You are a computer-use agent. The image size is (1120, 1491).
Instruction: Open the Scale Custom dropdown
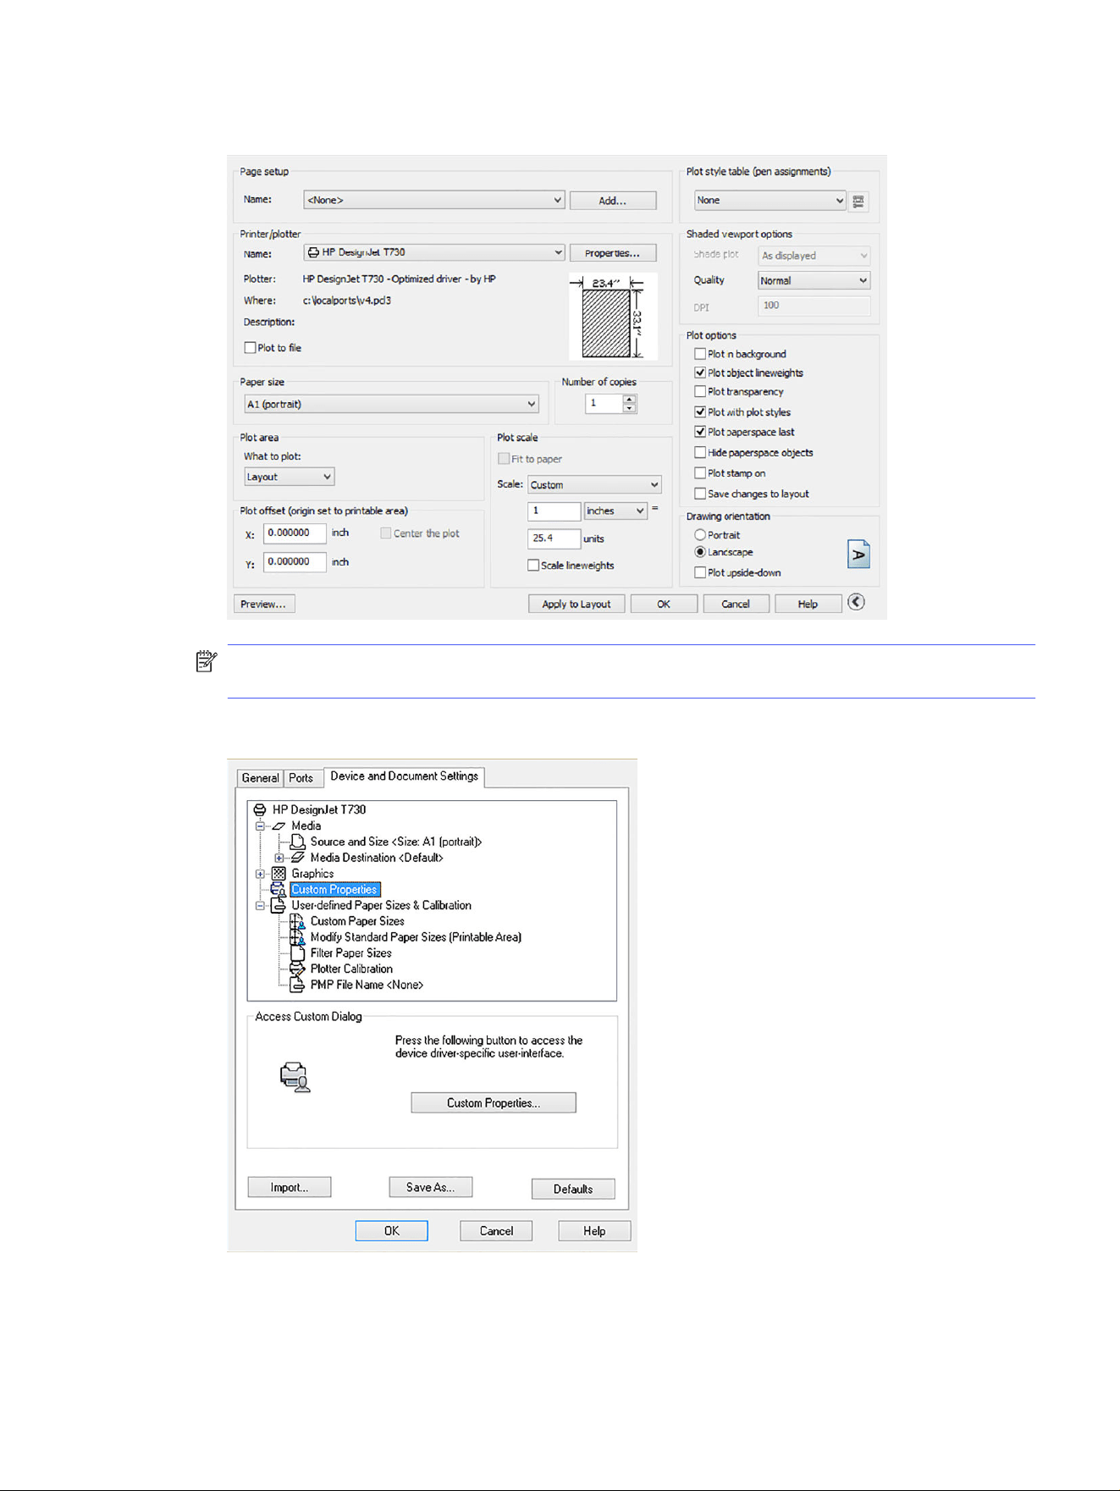pyautogui.click(x=594, y=485)
